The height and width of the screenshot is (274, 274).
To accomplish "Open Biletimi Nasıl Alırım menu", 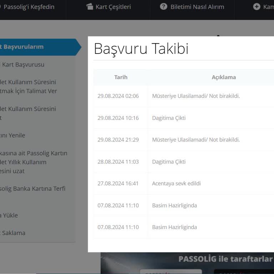I will pos(197,7).
